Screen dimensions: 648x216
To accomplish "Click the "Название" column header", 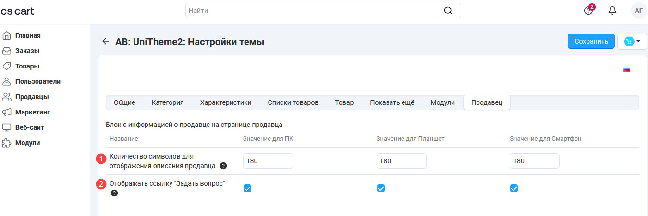I will coord(124,139).
